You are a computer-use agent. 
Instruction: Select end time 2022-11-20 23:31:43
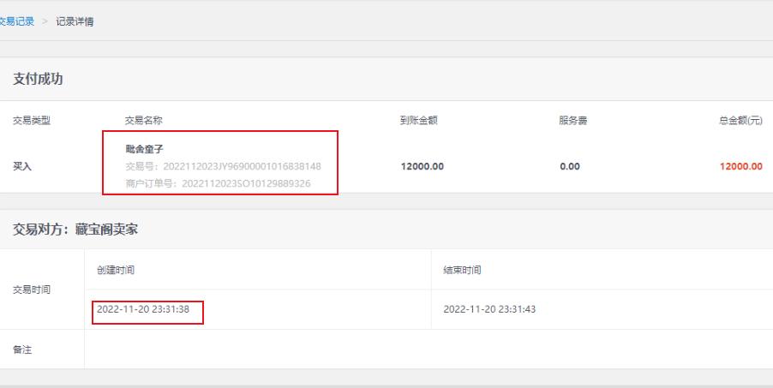click(x=489, y=309)
